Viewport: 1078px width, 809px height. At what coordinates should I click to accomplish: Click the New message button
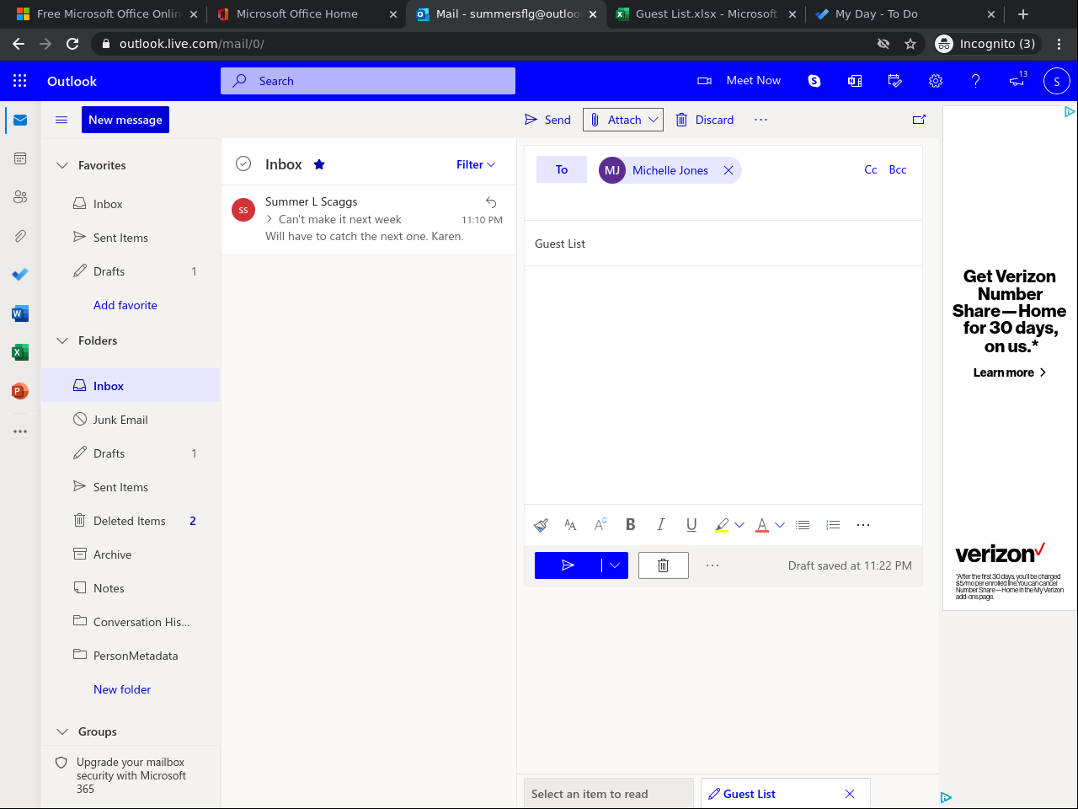[x=125, y=120]
